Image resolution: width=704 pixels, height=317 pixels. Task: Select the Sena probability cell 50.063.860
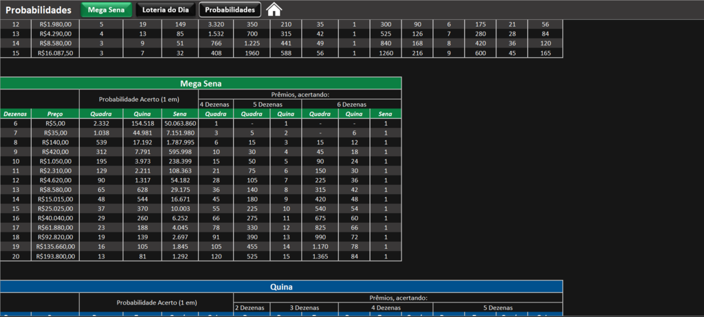pos(180,124)
